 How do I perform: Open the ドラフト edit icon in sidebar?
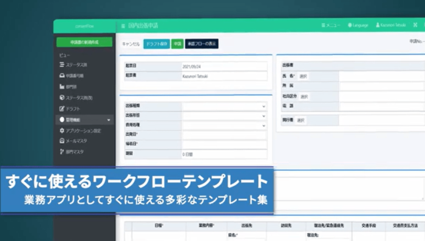coord(62,109)
